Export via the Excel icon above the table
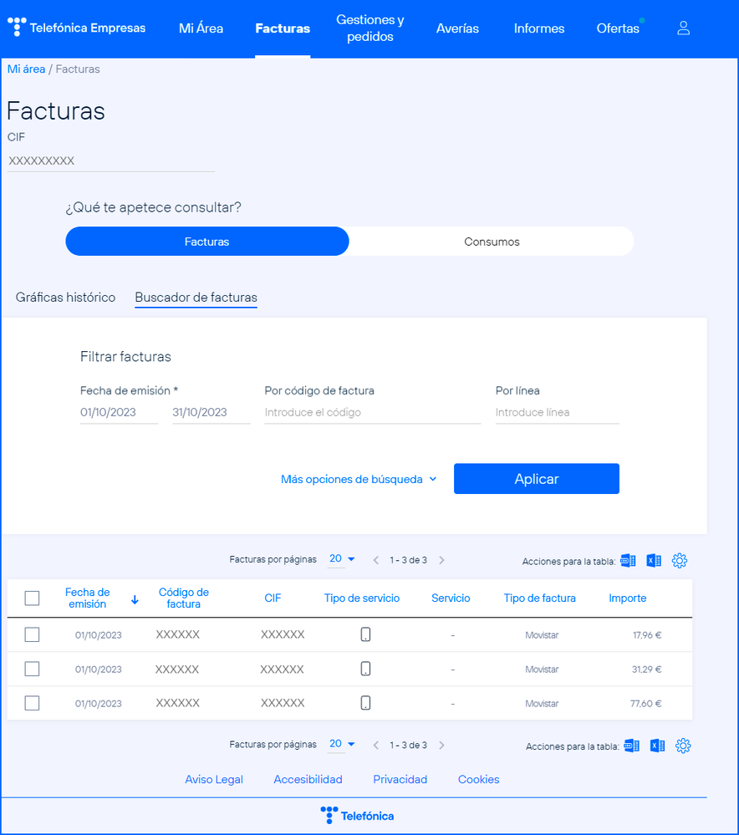 pos(654,561)
